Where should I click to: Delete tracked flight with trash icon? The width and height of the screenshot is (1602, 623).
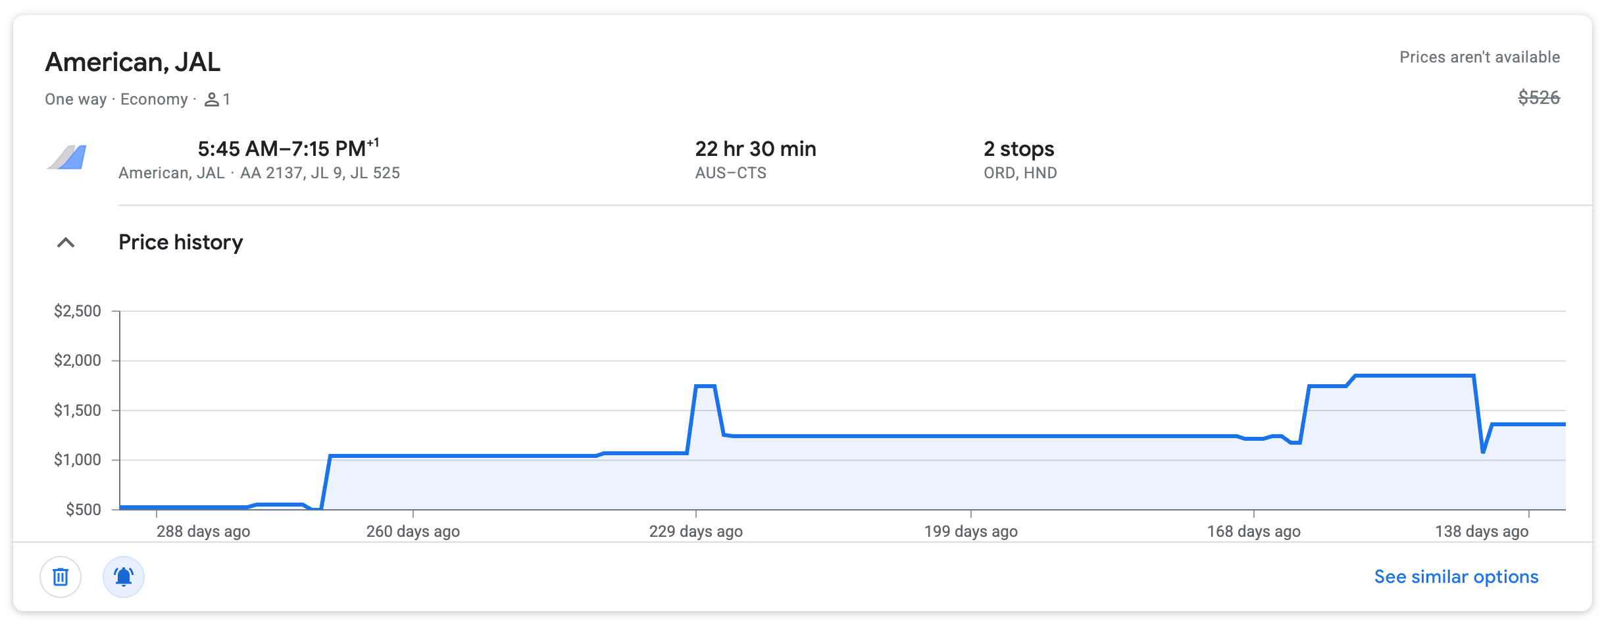pyautogui.click(x=61, y=577)
